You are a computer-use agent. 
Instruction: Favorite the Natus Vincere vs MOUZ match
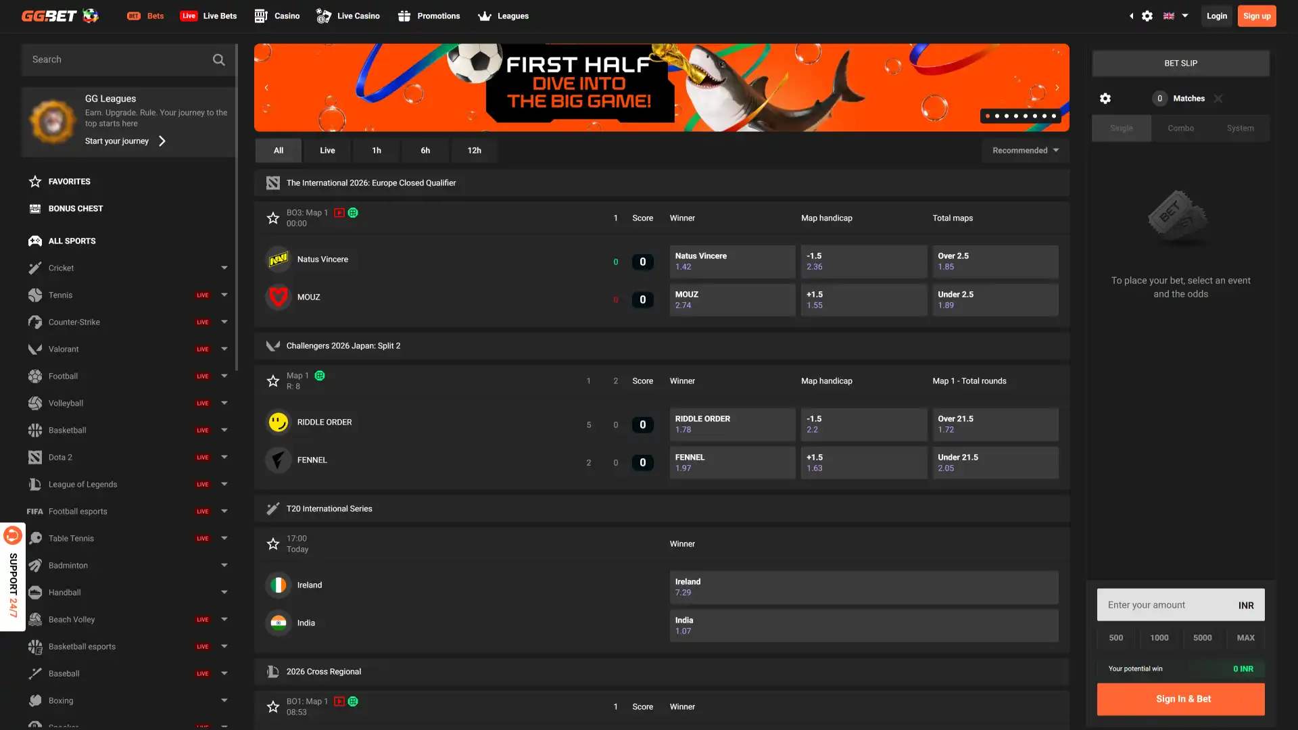click(x=273, y=218)
